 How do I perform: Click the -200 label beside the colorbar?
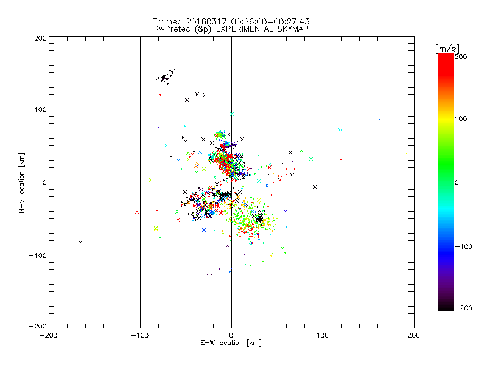point(463,308)
